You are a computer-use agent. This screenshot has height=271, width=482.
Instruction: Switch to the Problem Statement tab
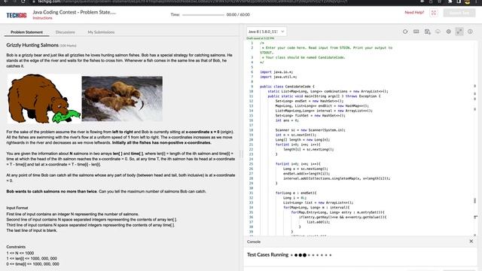coord(27,32)
